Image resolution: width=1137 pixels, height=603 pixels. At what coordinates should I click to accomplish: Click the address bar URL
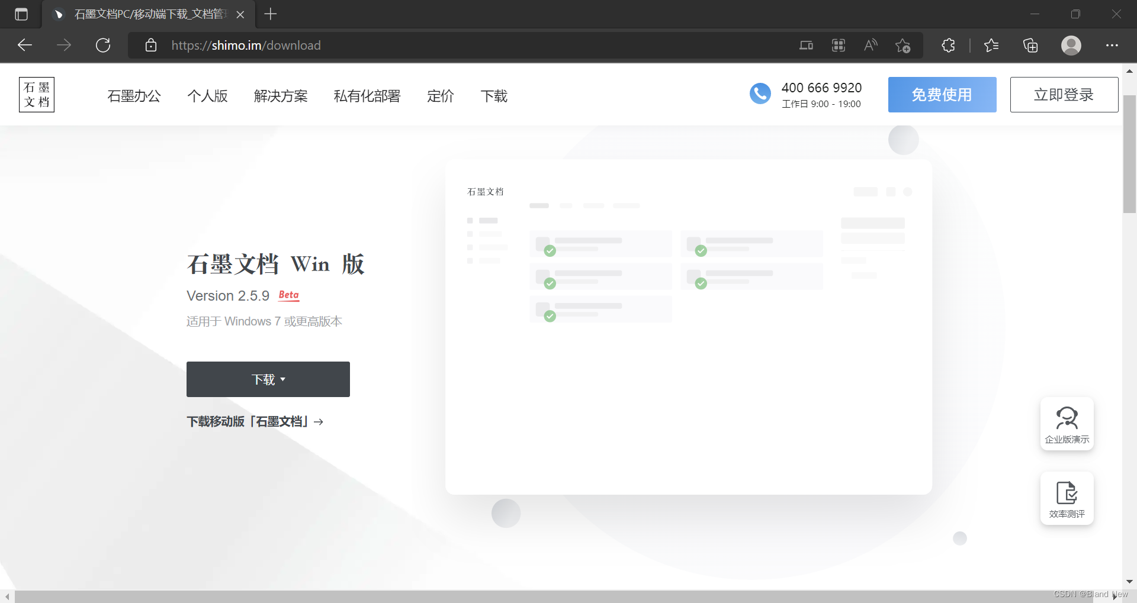click(246, 46)
